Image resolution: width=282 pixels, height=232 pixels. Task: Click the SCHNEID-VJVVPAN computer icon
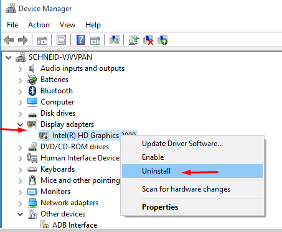[x=21, y=57]
